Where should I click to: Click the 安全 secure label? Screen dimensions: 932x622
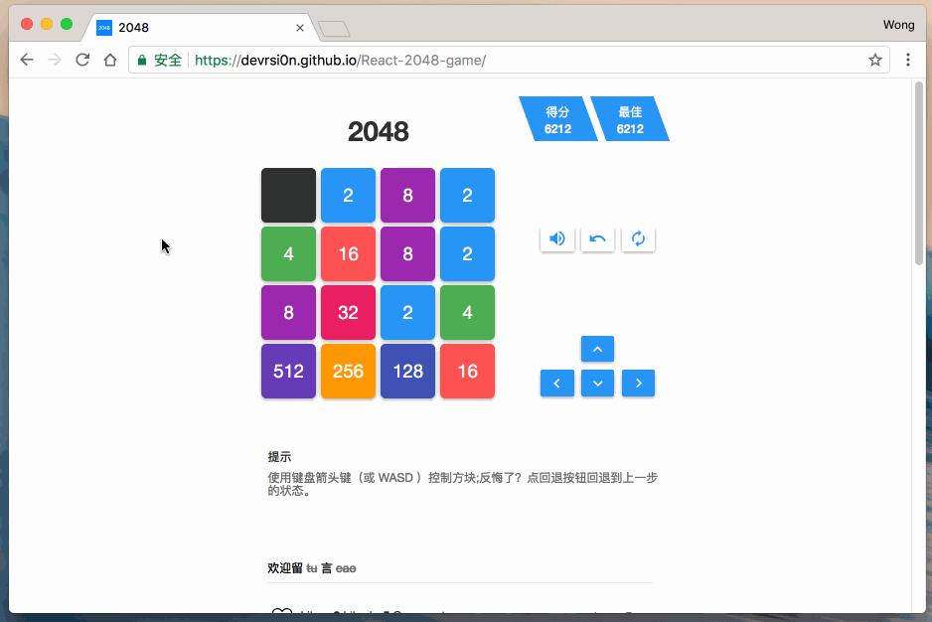(x=168, y=60)
